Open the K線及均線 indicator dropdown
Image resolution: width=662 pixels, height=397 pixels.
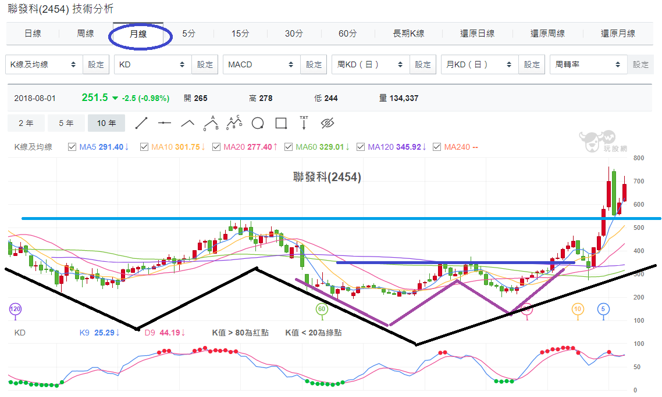(44, 64)
